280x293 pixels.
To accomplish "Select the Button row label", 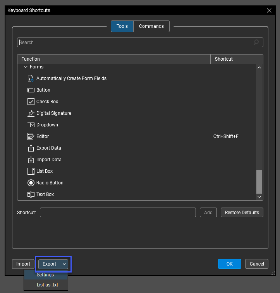I will coord(43,90).
